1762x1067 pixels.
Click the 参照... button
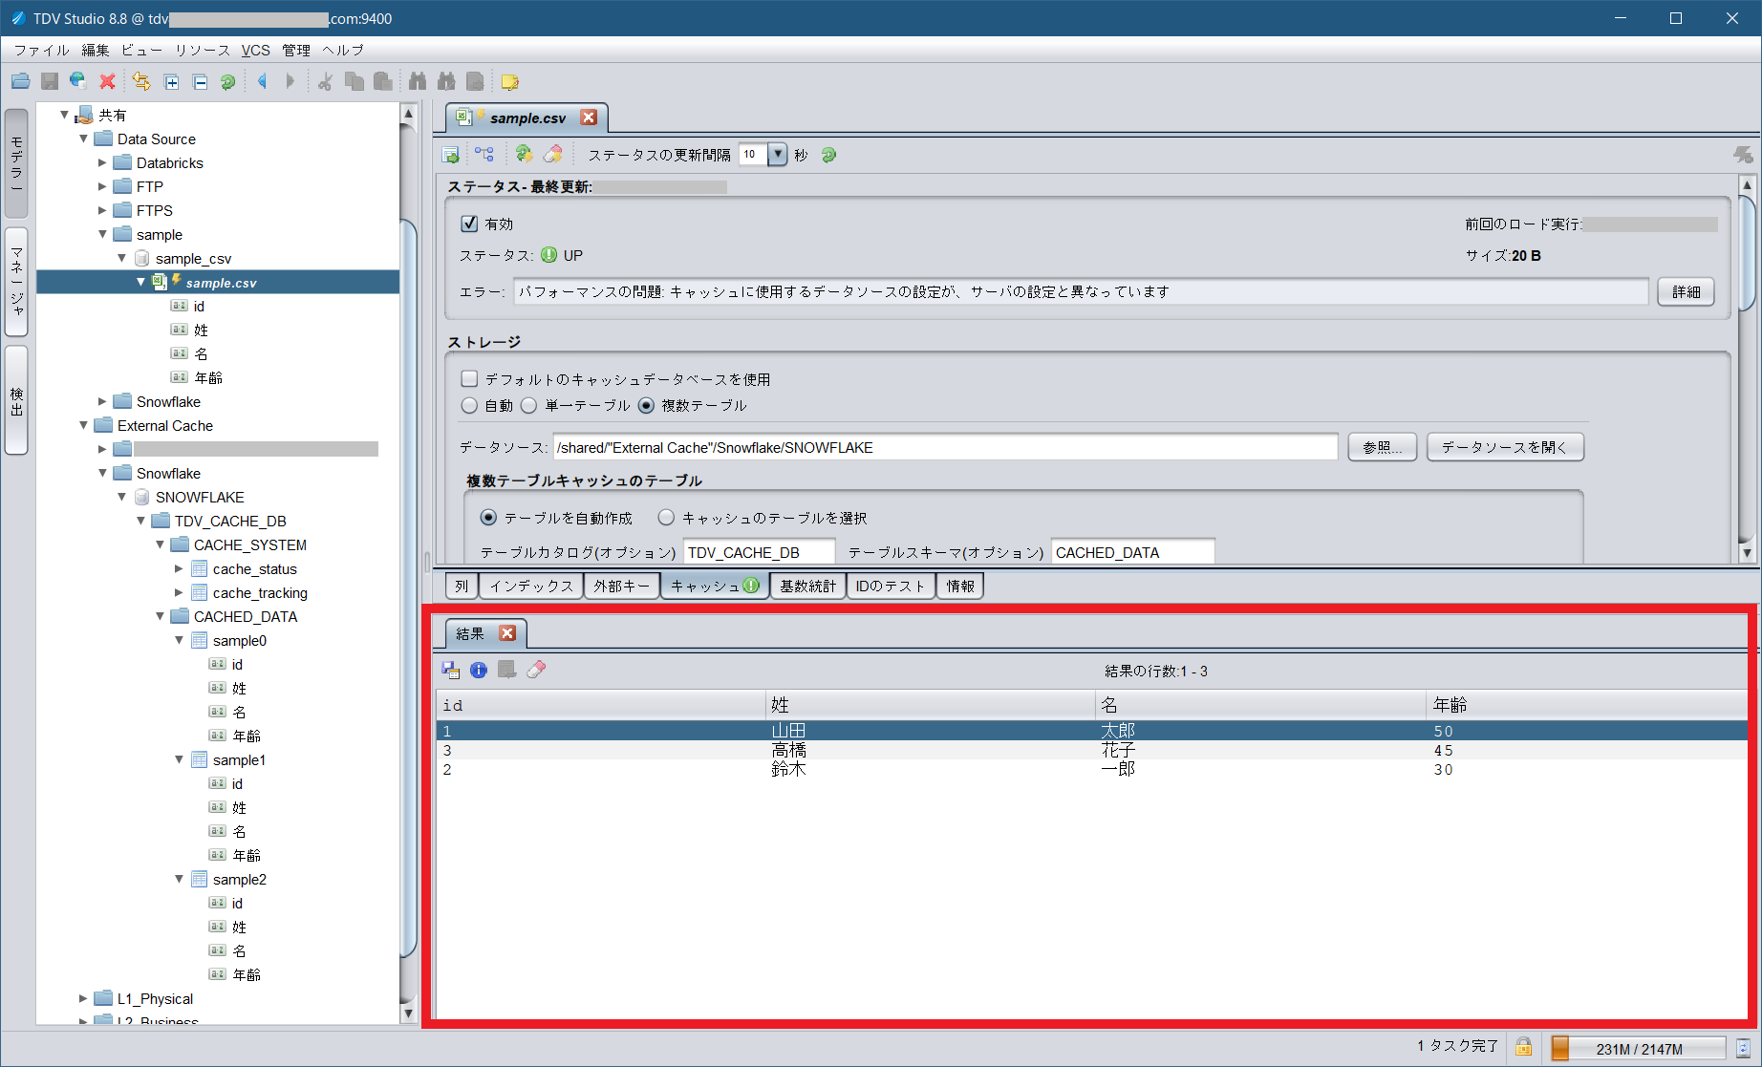(x=1382, y=447)
